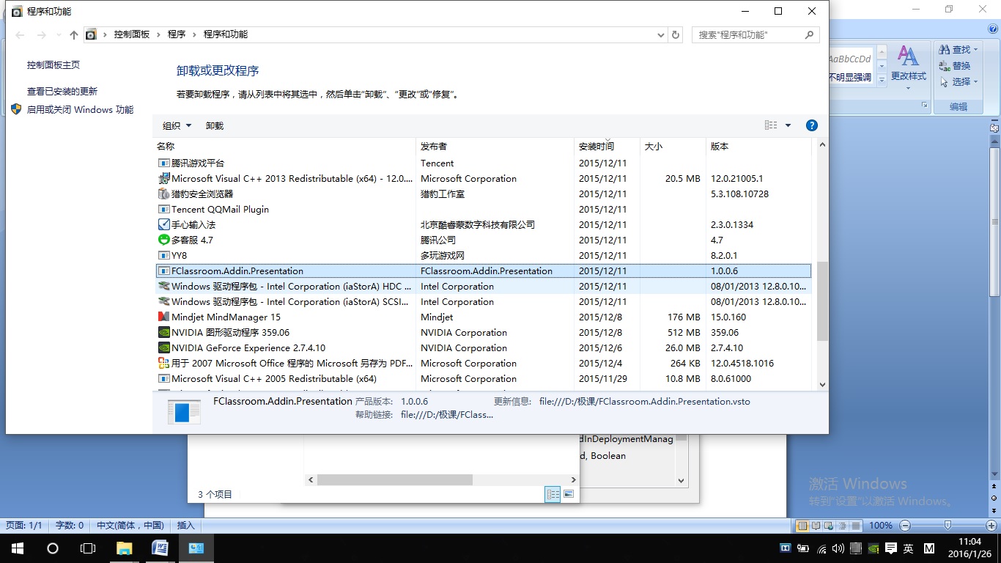Switch Word to full screen reading view
1001x563 pixels.
816,526
